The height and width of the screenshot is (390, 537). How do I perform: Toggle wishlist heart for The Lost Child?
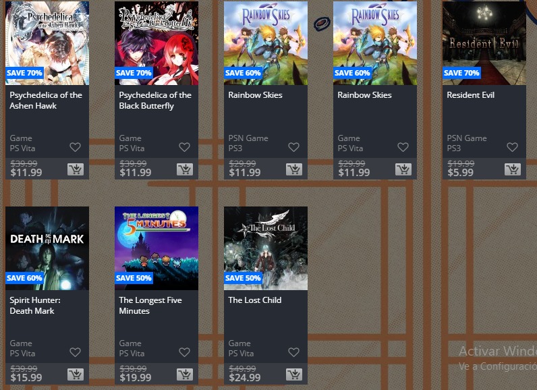(294, 352)
